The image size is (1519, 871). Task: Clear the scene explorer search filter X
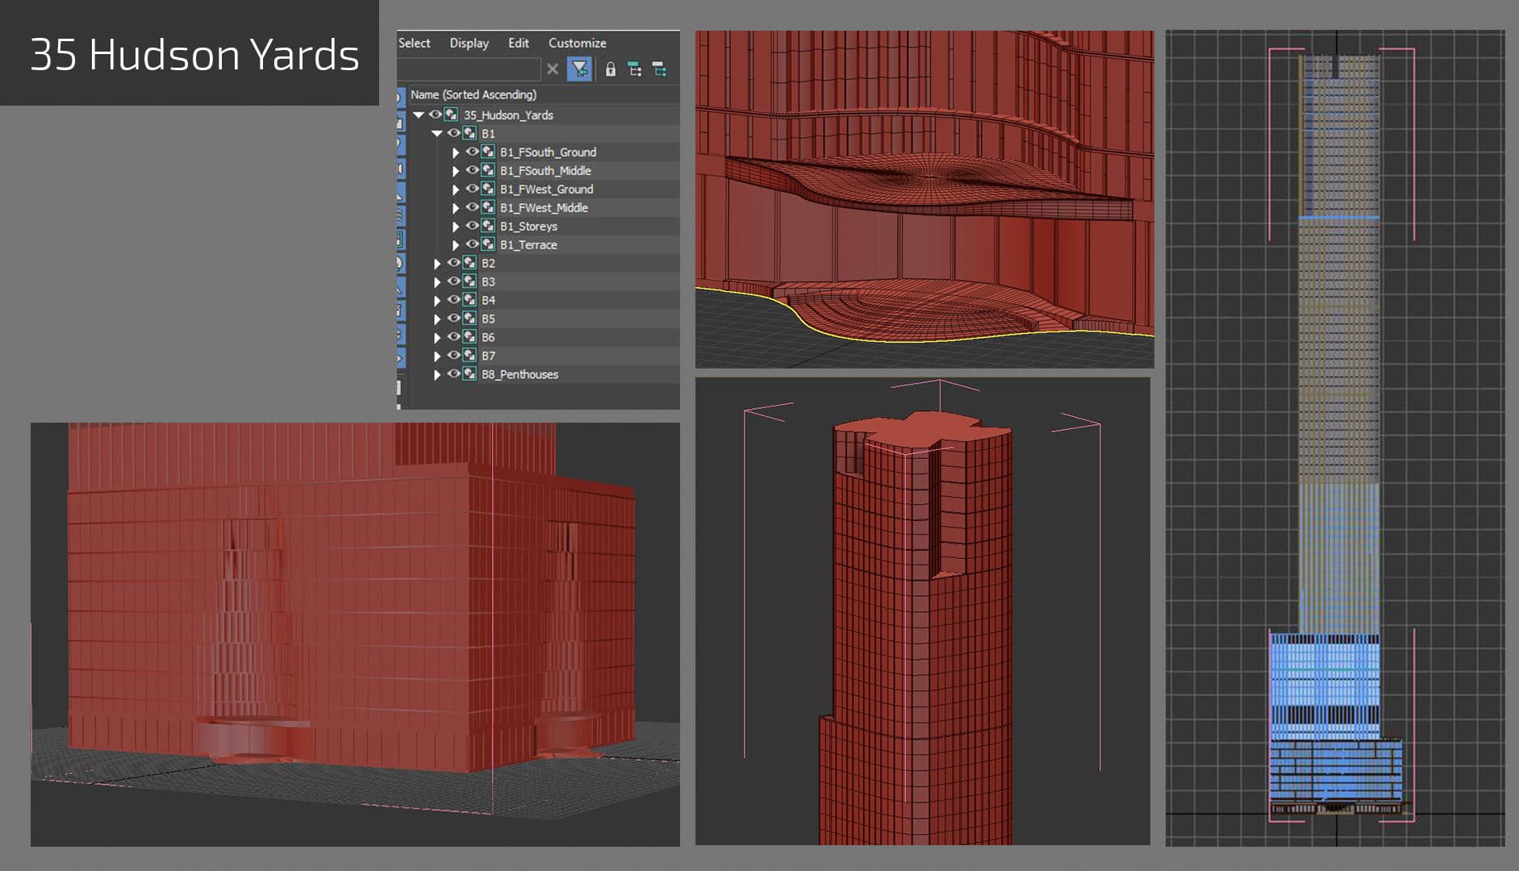click(553, 69)
